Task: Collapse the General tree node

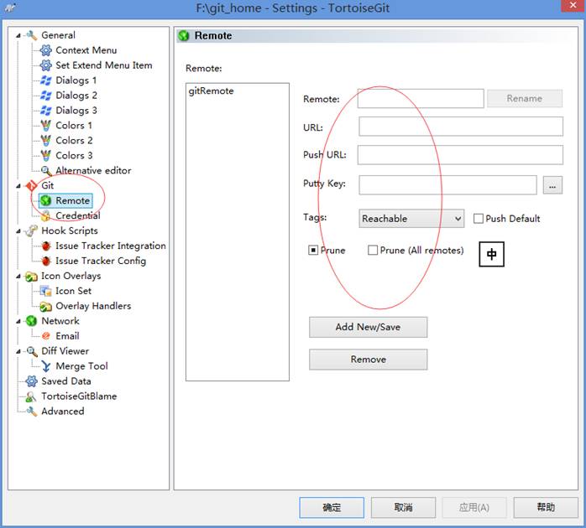Action: (x=18, y=36)
